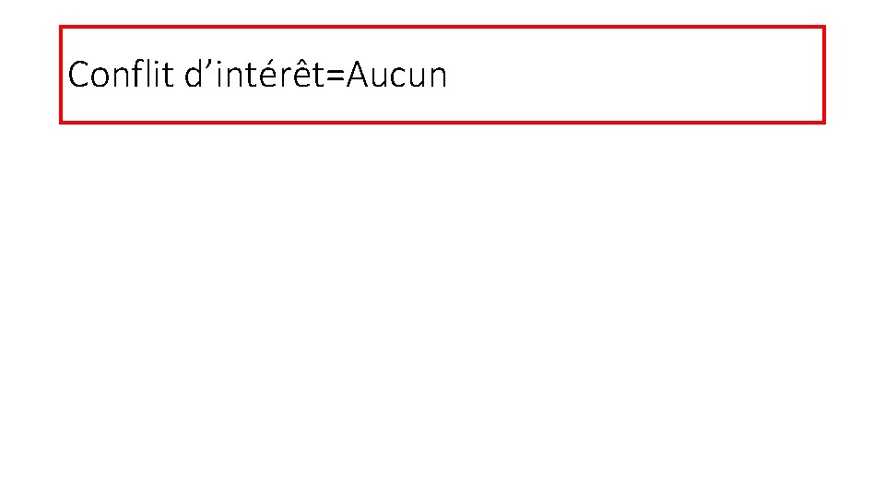The height and width of the screenshot is (498, 885).
Task: Click the right edge of the red border
Action: pos(823,75)
